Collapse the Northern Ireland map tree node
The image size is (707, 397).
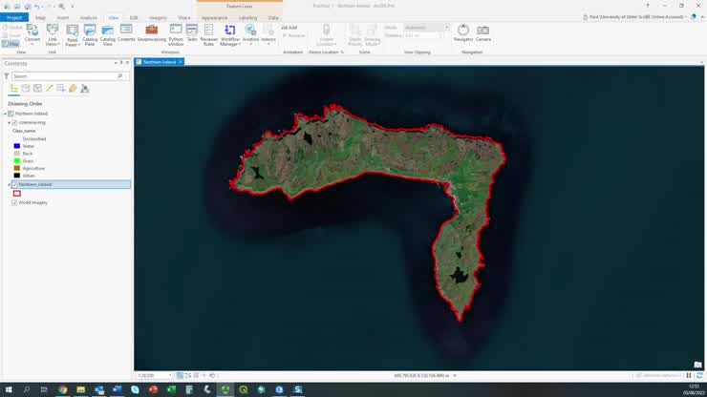pyautogui.click(x=5, y=114)
